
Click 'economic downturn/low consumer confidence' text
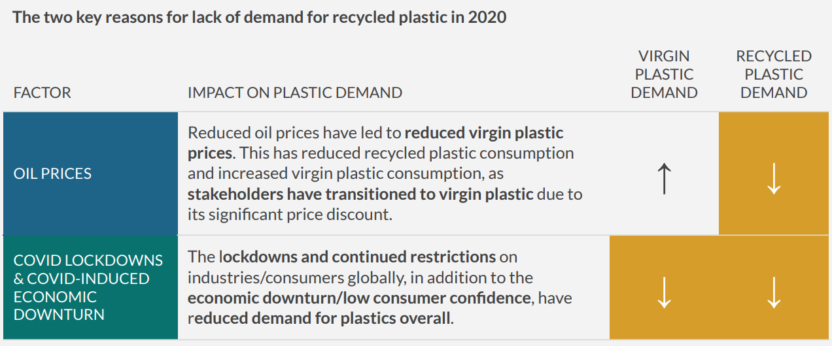(x=359, y=298)
